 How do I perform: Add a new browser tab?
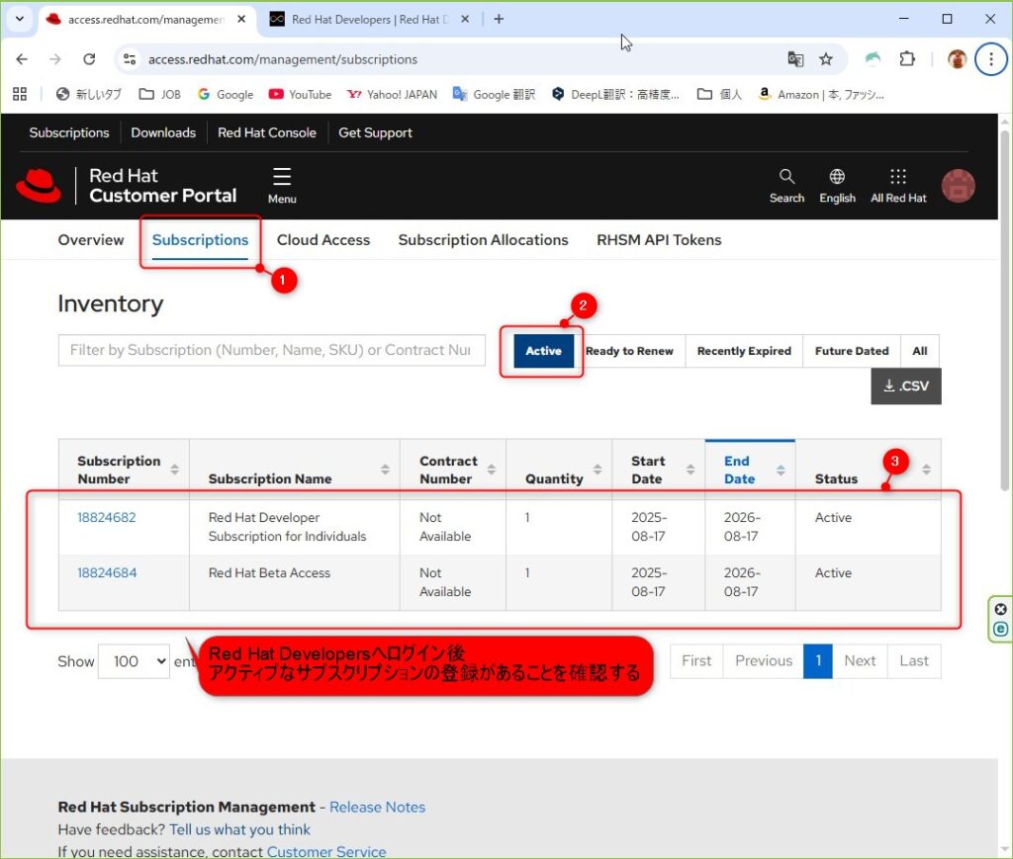coord(499,19)
